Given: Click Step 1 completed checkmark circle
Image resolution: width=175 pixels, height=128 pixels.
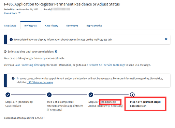Looking at the screenshot, I should 8,95.
